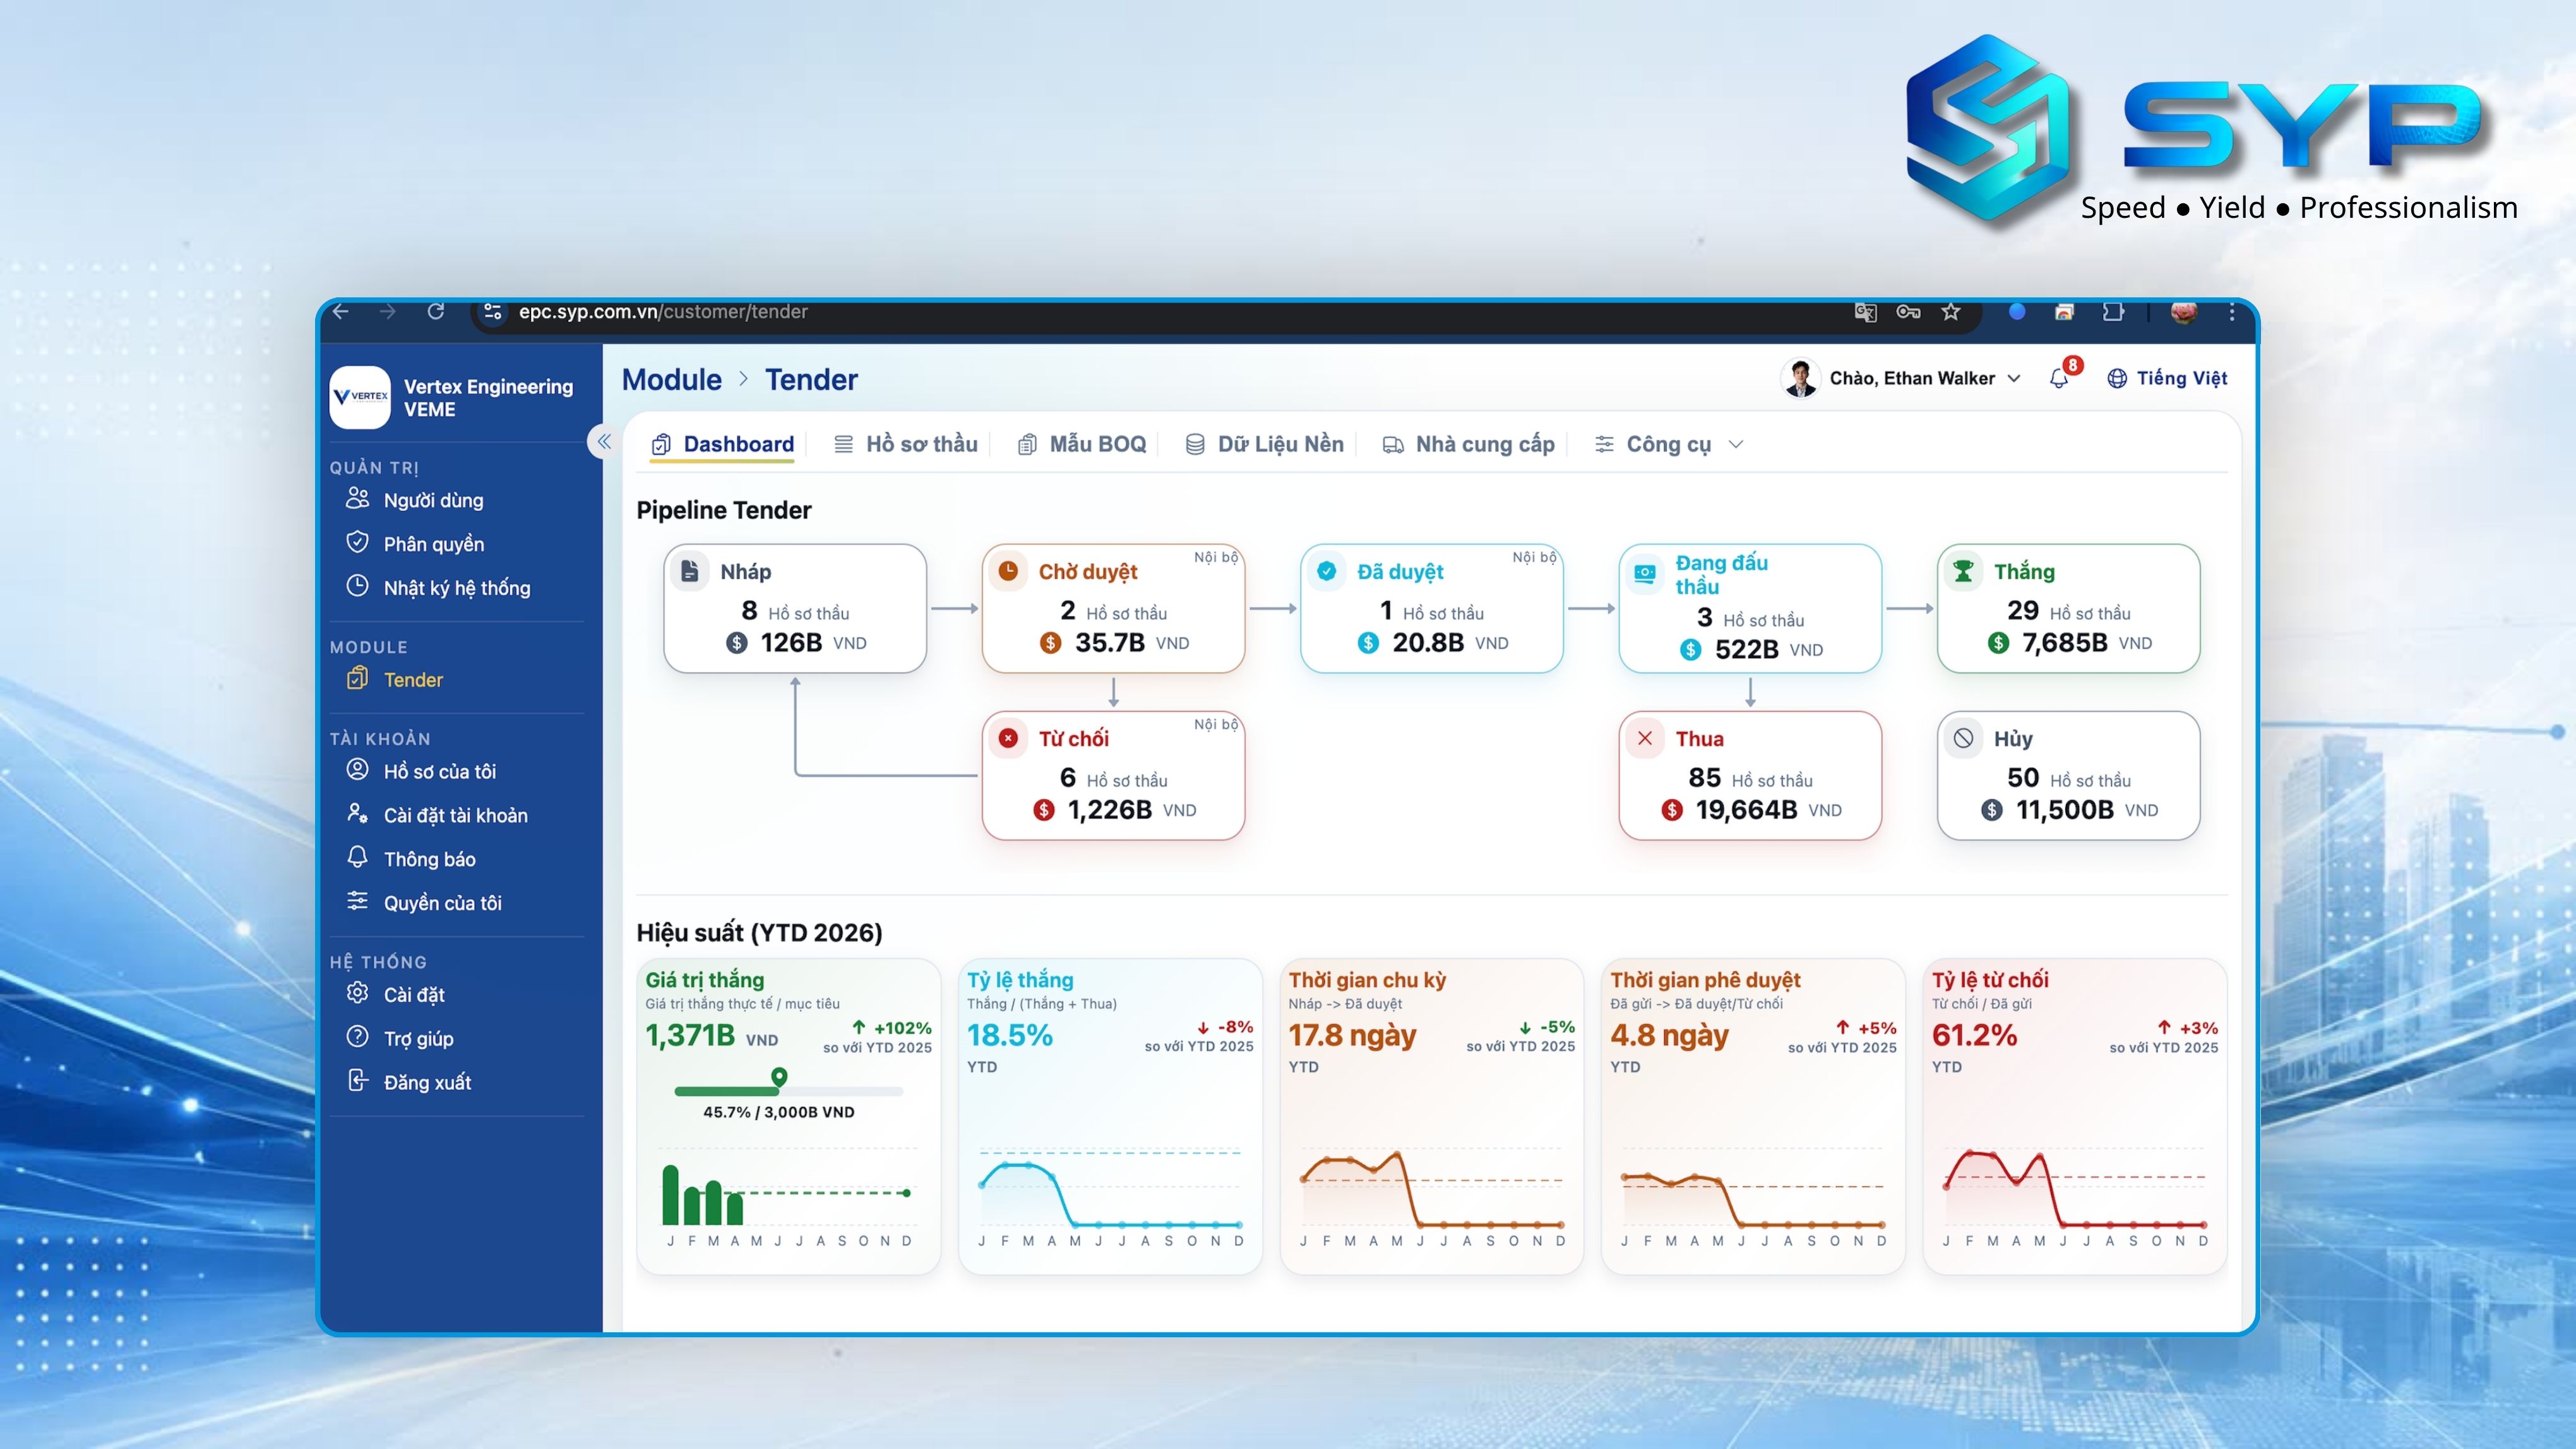Open the Nháp pipeline card

point(795,608)
